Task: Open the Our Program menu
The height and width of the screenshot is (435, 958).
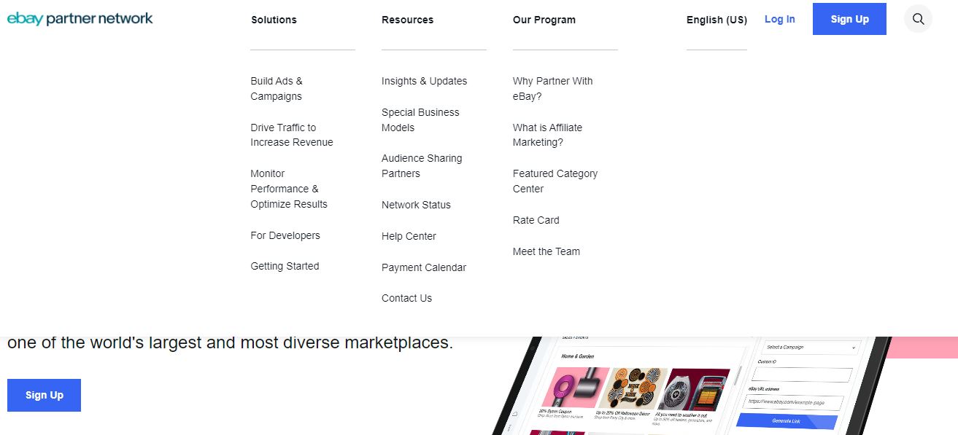Action: [544, 20]
